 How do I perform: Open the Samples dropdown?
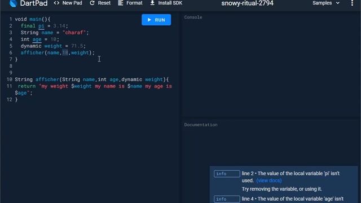tap(326, 3)
